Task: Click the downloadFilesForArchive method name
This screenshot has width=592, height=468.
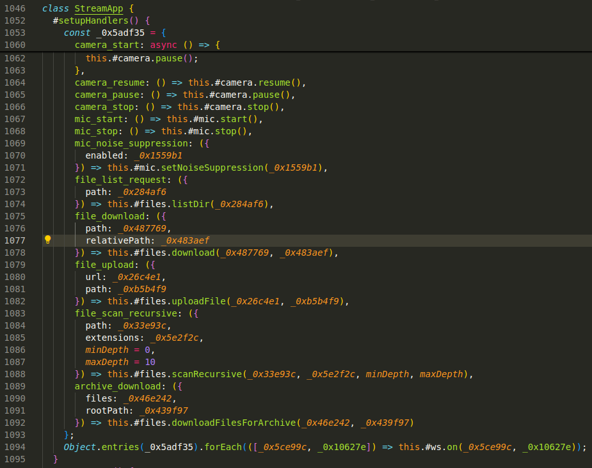Action: point(234,423)
